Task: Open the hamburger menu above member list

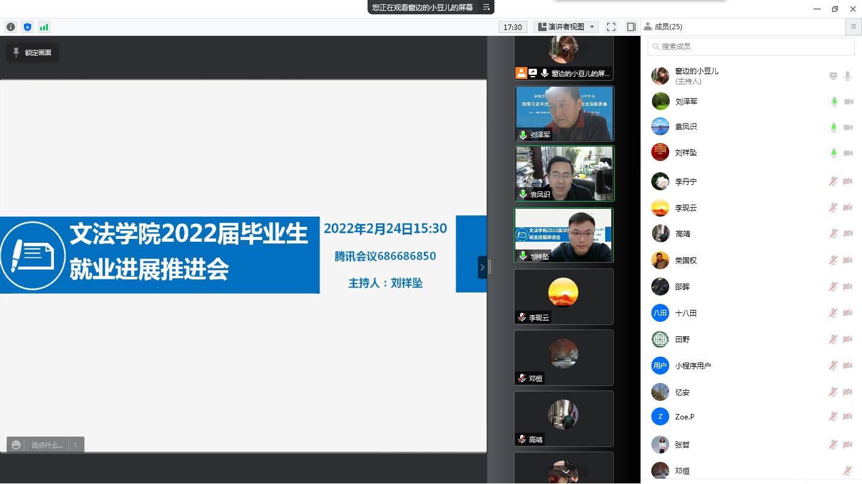Action: tap(853, 26)
